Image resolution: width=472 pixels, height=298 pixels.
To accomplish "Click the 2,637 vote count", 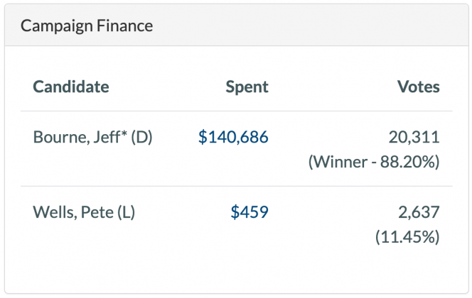I will pos(419,212).
